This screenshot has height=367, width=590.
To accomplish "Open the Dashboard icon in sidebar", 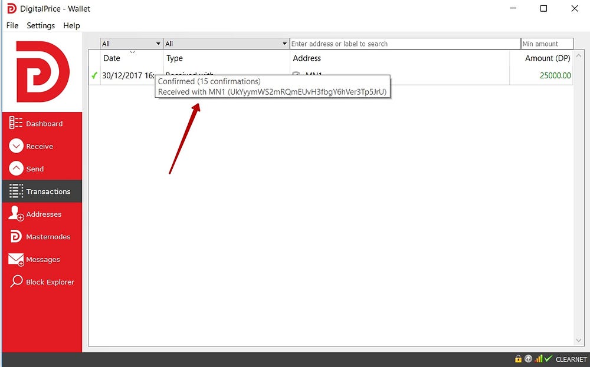I will pos(16,123).
